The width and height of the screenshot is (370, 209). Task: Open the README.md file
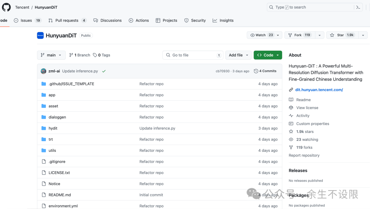(x=60, y=195)
